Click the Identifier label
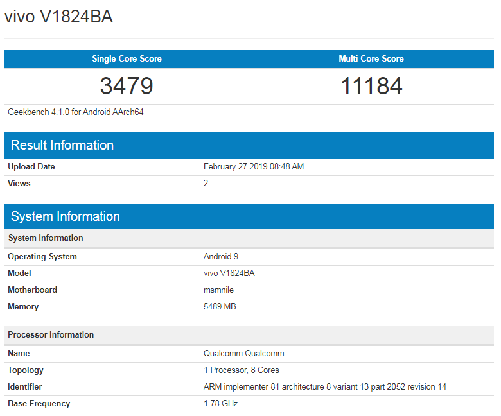 pos(25,387)
